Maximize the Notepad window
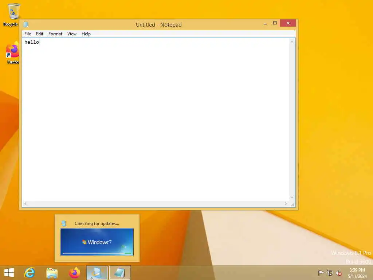373x280 pixels. [275, 23]
